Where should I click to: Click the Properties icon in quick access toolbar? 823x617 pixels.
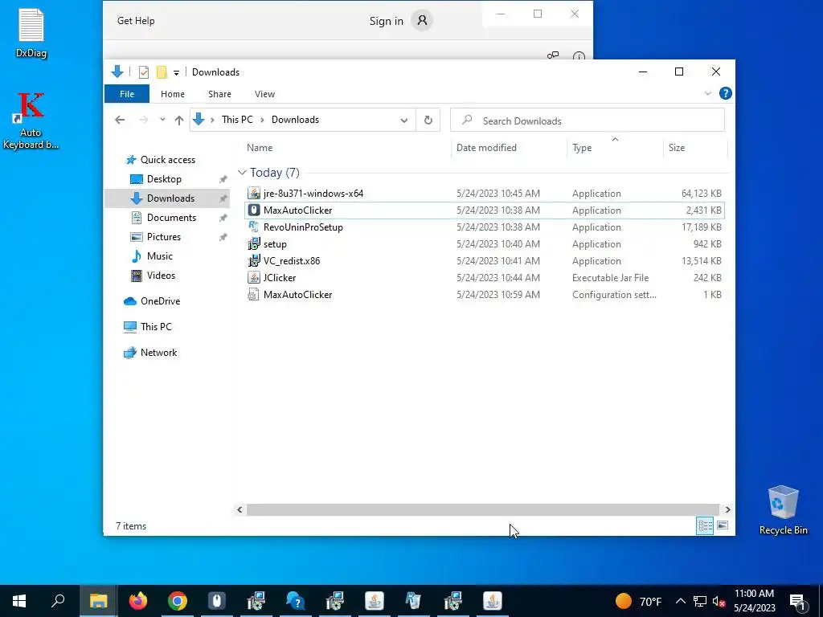click(143, 72)
